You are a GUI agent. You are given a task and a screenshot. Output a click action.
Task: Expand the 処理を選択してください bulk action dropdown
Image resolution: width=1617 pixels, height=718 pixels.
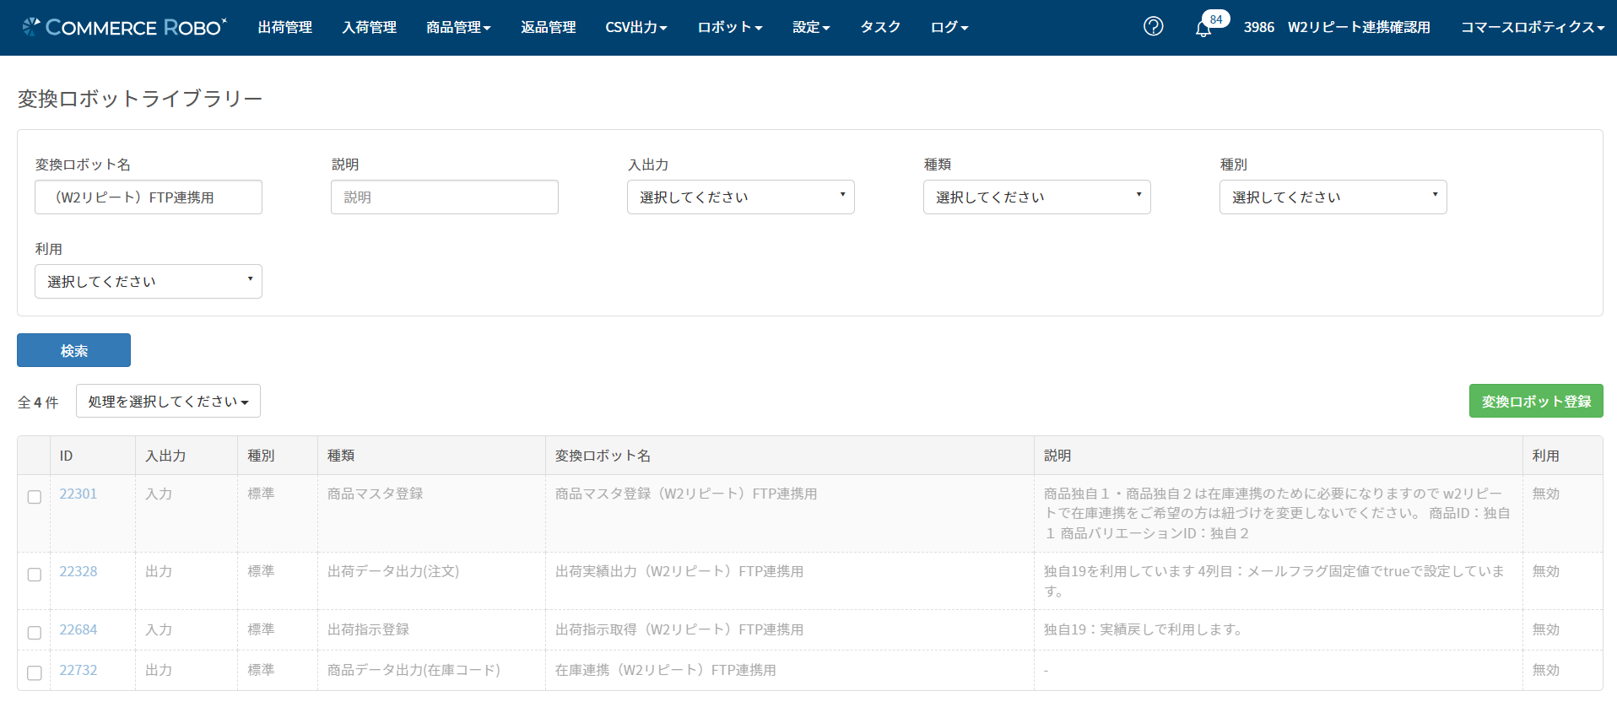(168, 401)
